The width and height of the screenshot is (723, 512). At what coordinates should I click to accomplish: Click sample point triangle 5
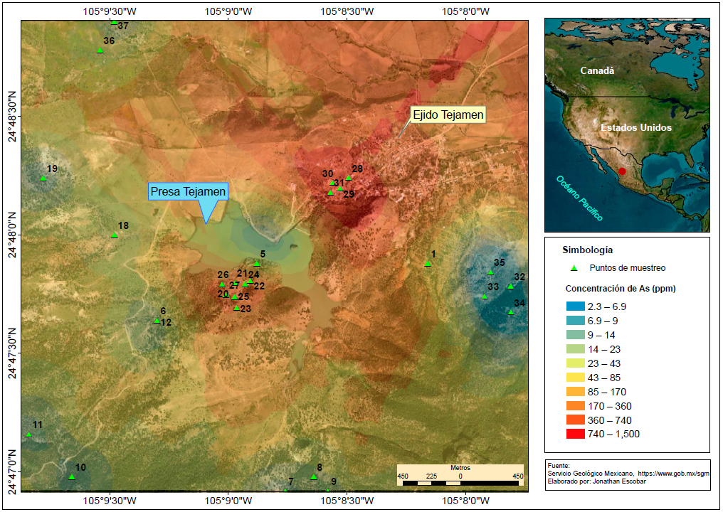point(257,263)
